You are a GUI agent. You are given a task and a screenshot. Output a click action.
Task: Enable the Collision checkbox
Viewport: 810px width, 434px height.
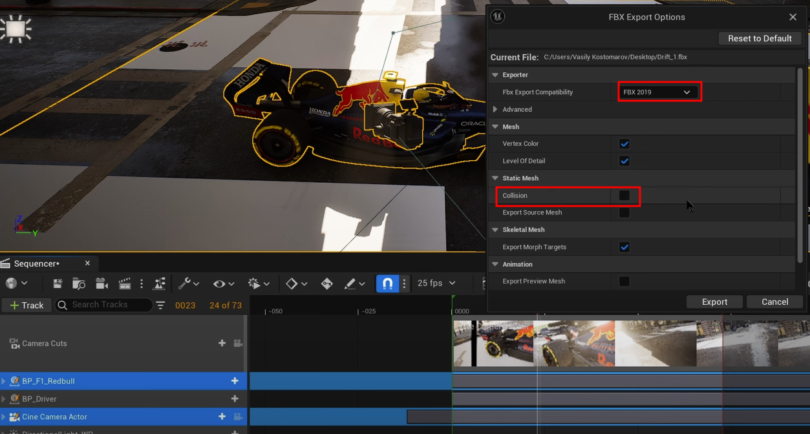click(x=624, y=195)
